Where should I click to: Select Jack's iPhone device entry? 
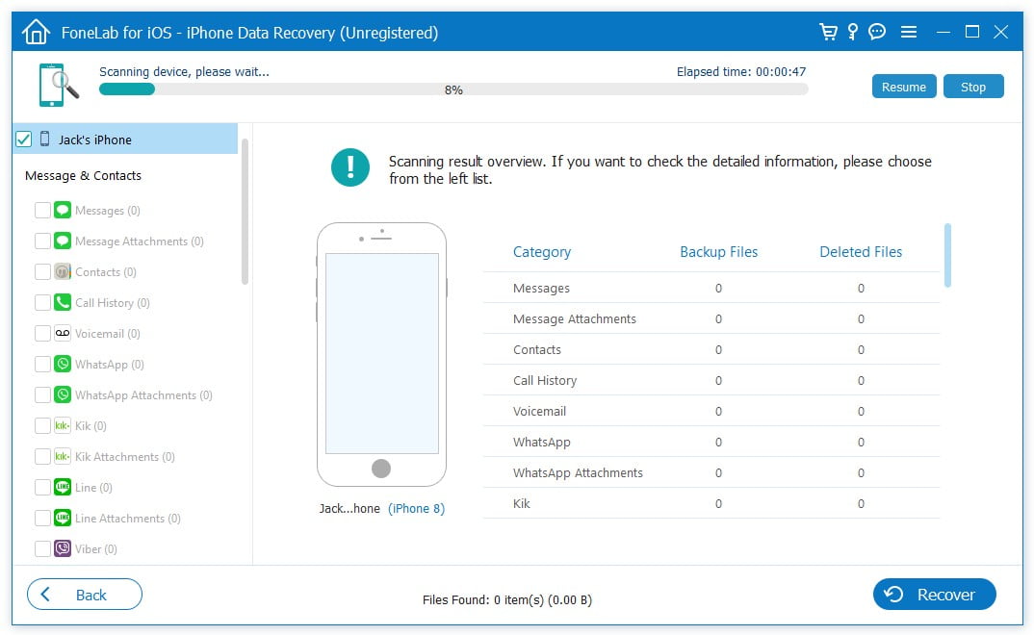(x=125, y=139)
